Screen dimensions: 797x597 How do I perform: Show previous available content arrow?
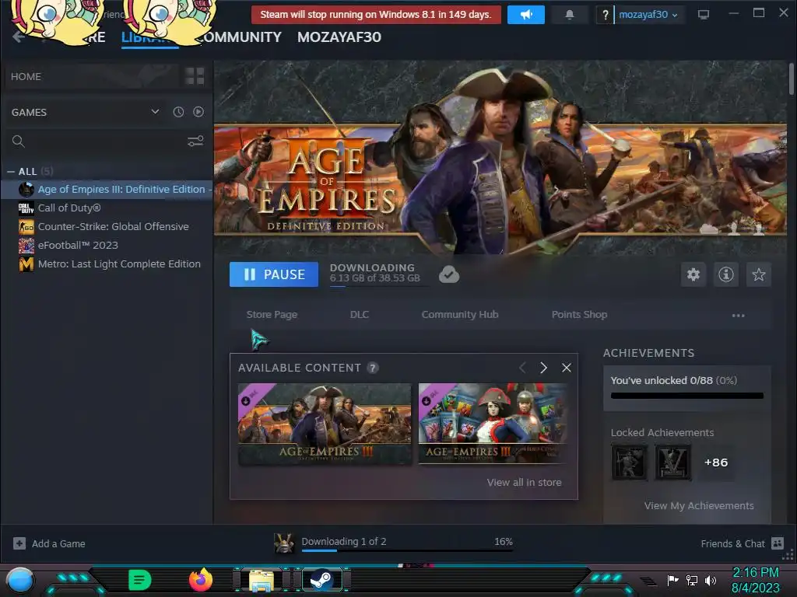tap(522, 368)
